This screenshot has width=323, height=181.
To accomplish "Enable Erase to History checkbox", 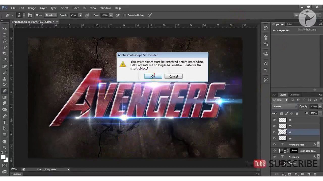I will point(125,15).
